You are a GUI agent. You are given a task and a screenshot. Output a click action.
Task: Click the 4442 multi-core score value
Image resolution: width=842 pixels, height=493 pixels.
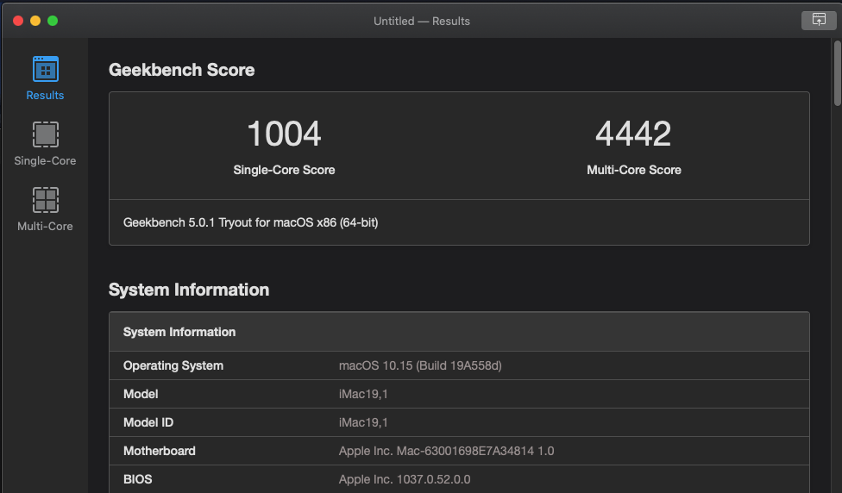633,134
